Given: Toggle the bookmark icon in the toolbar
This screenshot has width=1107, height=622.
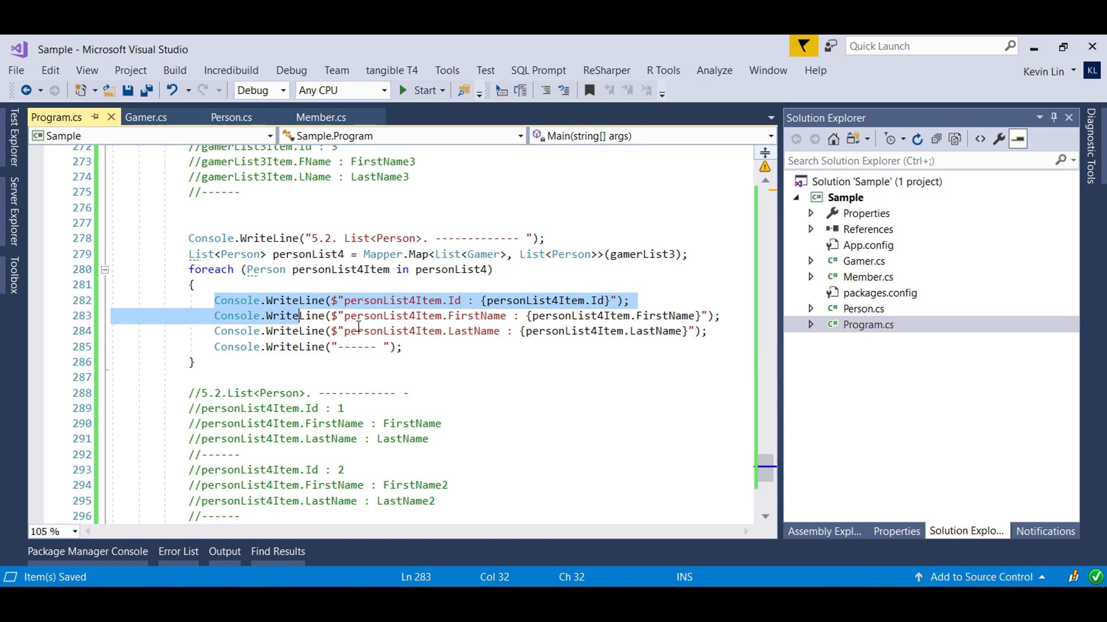Looking at the screenshot, I should [x=589, y=90].
